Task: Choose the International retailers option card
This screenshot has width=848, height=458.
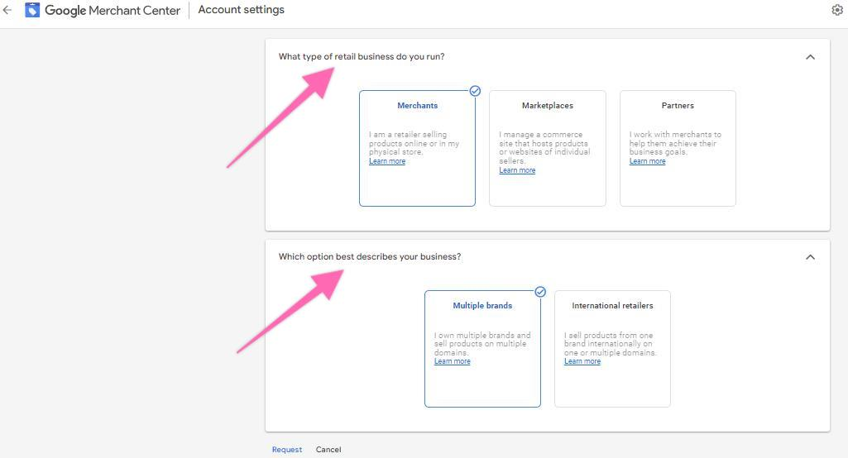Action: point(612,348)
